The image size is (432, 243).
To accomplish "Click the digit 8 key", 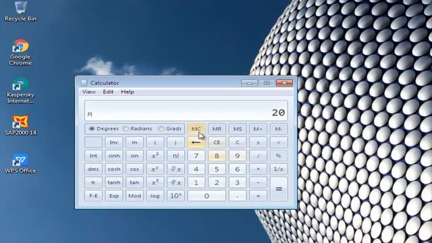I will [x=217, y=156].
